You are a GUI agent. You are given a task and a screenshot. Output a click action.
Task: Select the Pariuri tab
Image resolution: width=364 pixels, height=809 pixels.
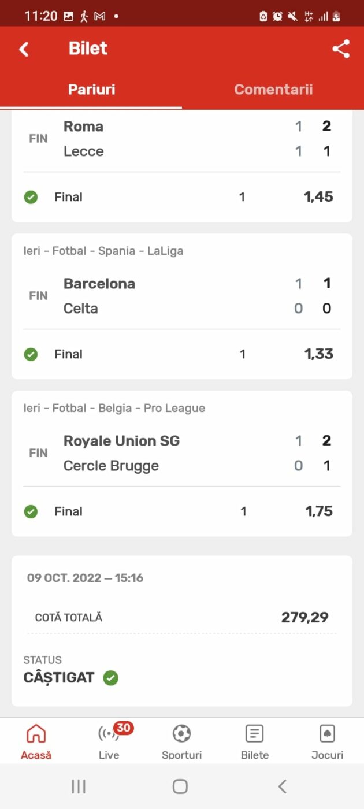coord(91,90)
